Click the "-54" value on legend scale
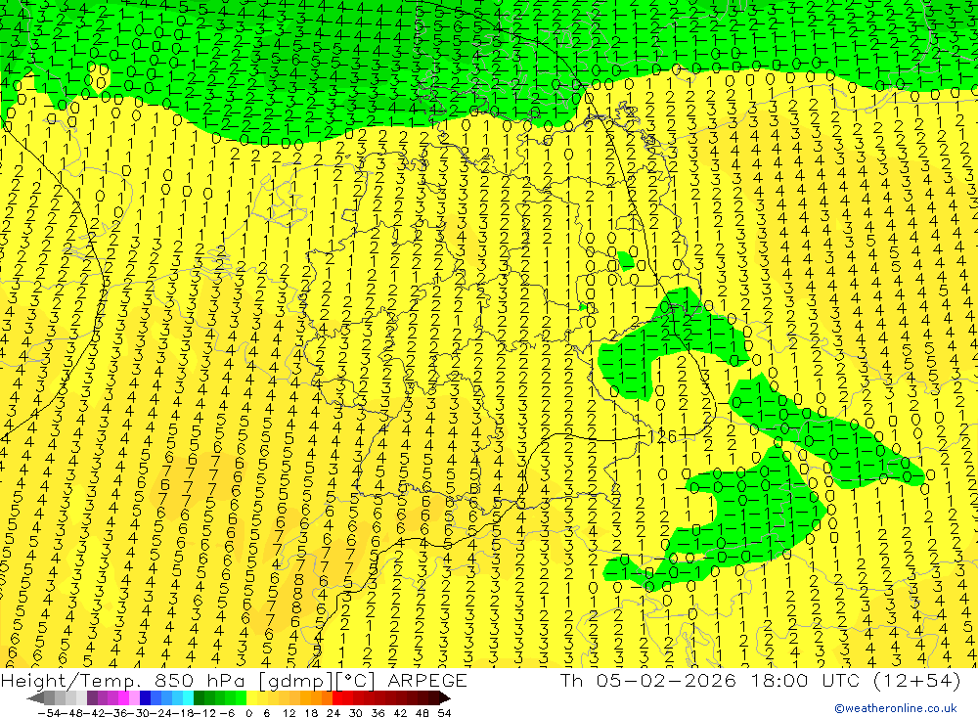This screenshot has height=717, width=978. pos(49,713)
